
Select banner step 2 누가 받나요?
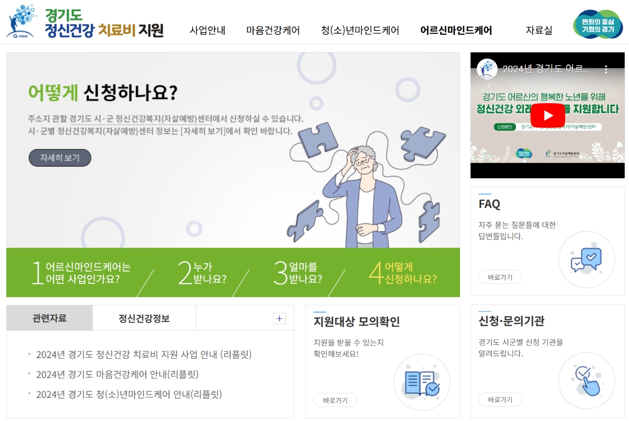point(202,273)
